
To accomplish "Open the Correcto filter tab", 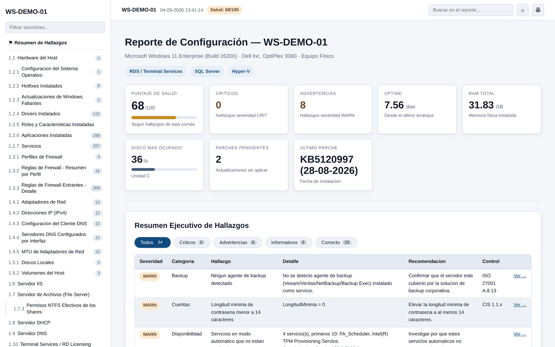I will point(336,243).
